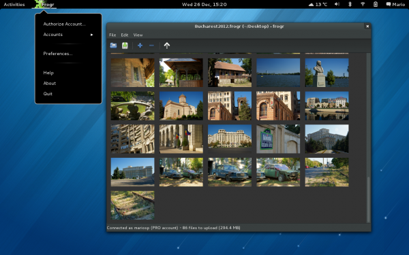Click the Bluetooth icon in the top bar
The image size is (409, 255).
click(x=350, y=4)
